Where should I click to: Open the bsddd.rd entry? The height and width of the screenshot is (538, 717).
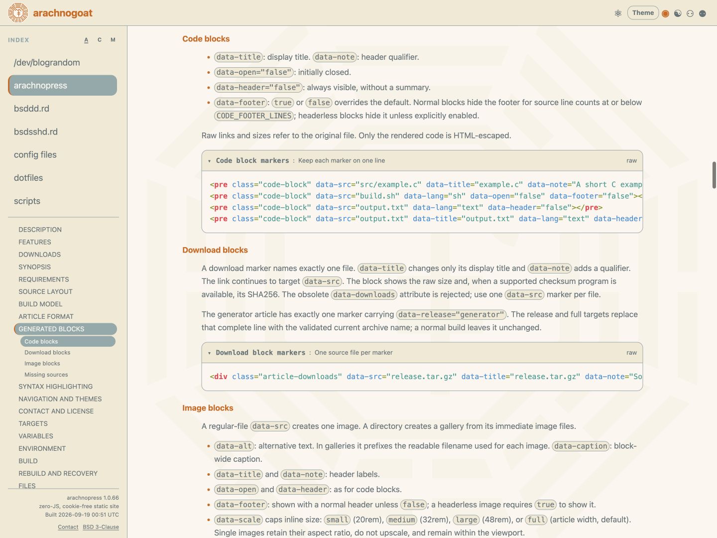[63, 109]
